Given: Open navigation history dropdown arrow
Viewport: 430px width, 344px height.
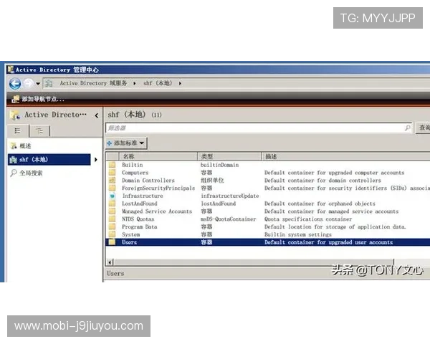Looking at the screenshot, I should click(38, 84).
